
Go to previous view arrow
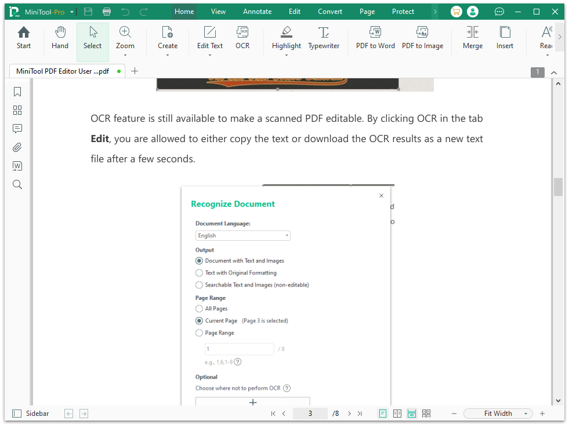69,414
